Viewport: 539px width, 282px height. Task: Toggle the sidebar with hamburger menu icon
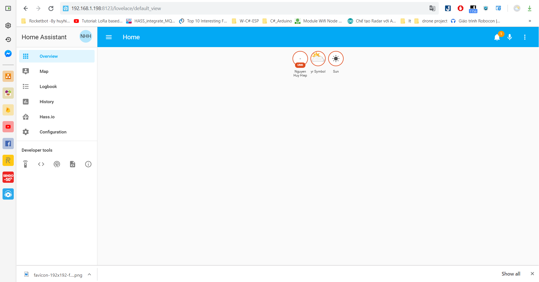(109, 37)
